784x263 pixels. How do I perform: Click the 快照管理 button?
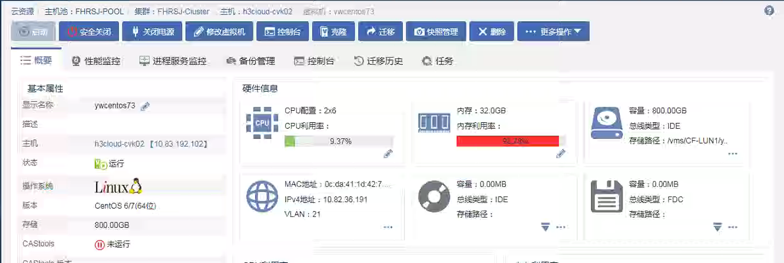pyautogui.click(x=436, y=32)
